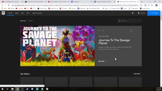Switch to the Browse tab
This screenshot has width=162, height=91.
[x=30, y=21]
